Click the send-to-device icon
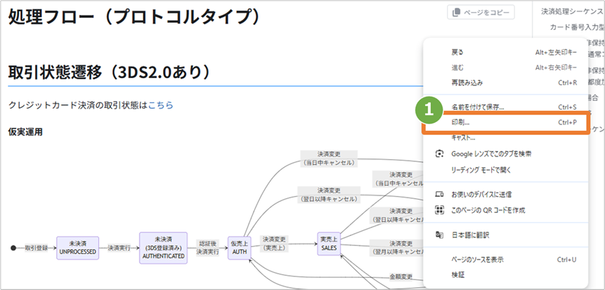 coord(439,195)
